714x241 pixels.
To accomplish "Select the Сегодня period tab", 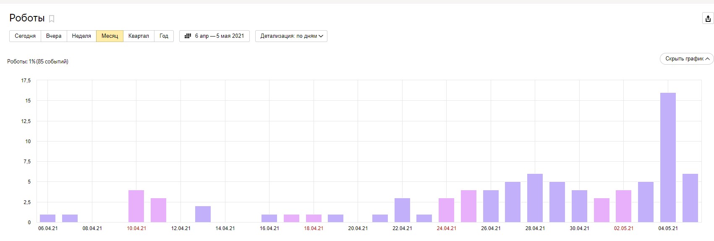I will point(25,36).
